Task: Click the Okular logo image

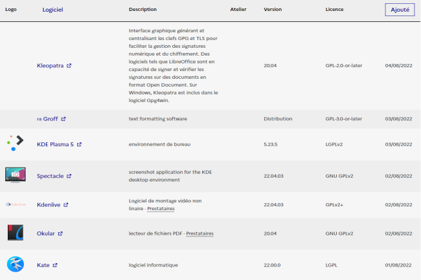Action: tap(16, 233)
